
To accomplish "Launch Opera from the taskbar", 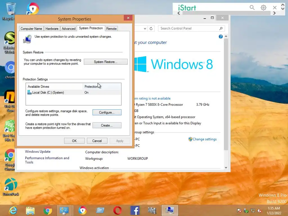I will point(117,210).
